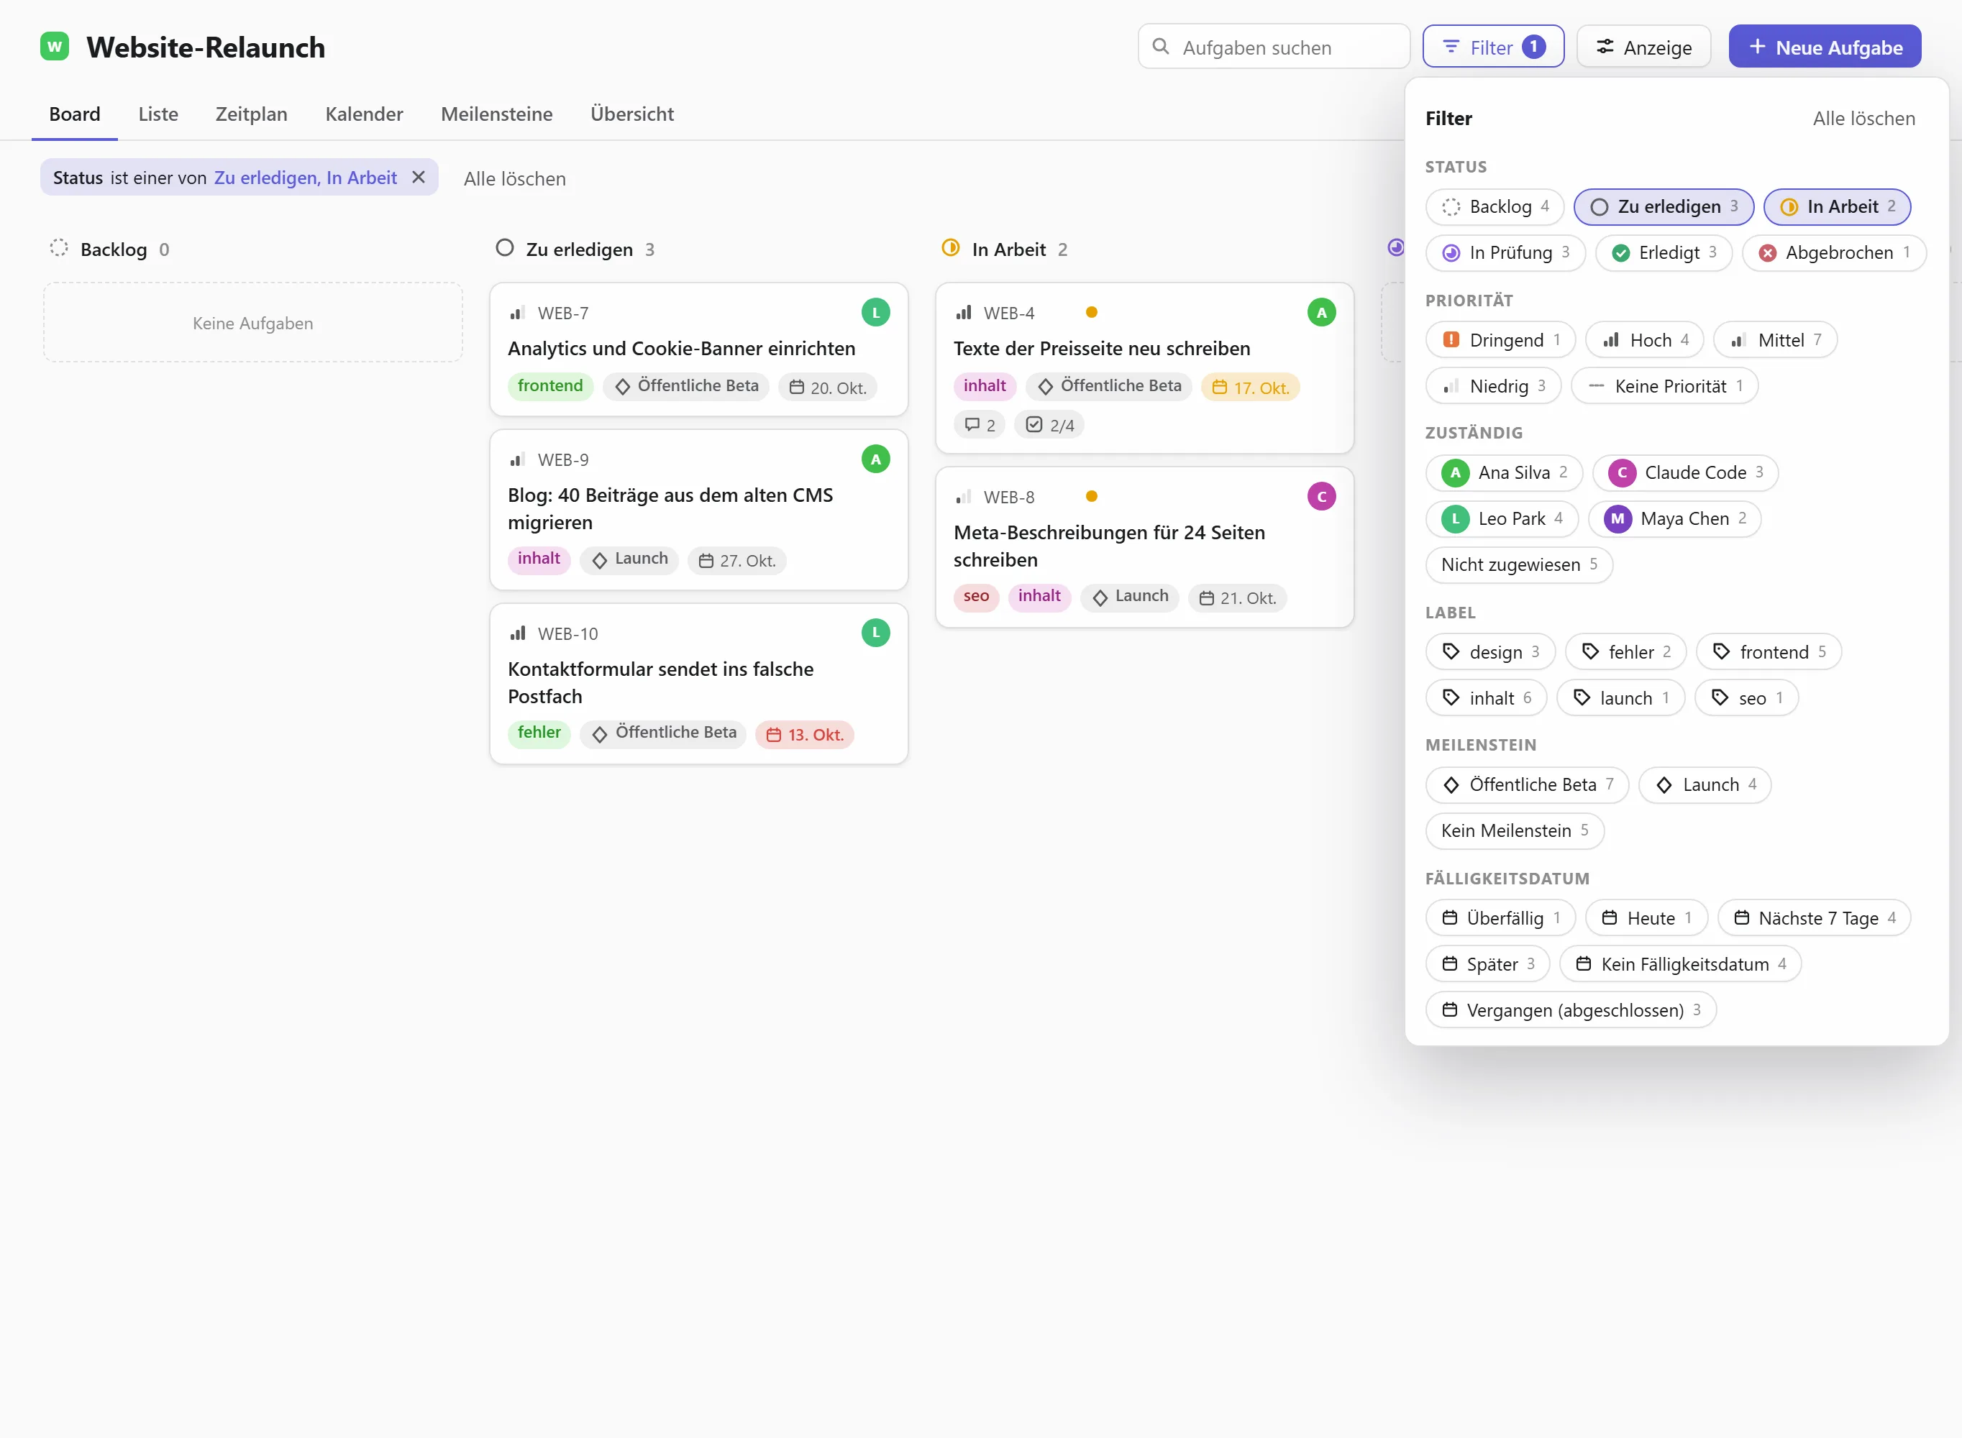The image size is (1962, 1438).
Task: Toggle Claude Code assignee filter
Action: [x=1685, y=472]
